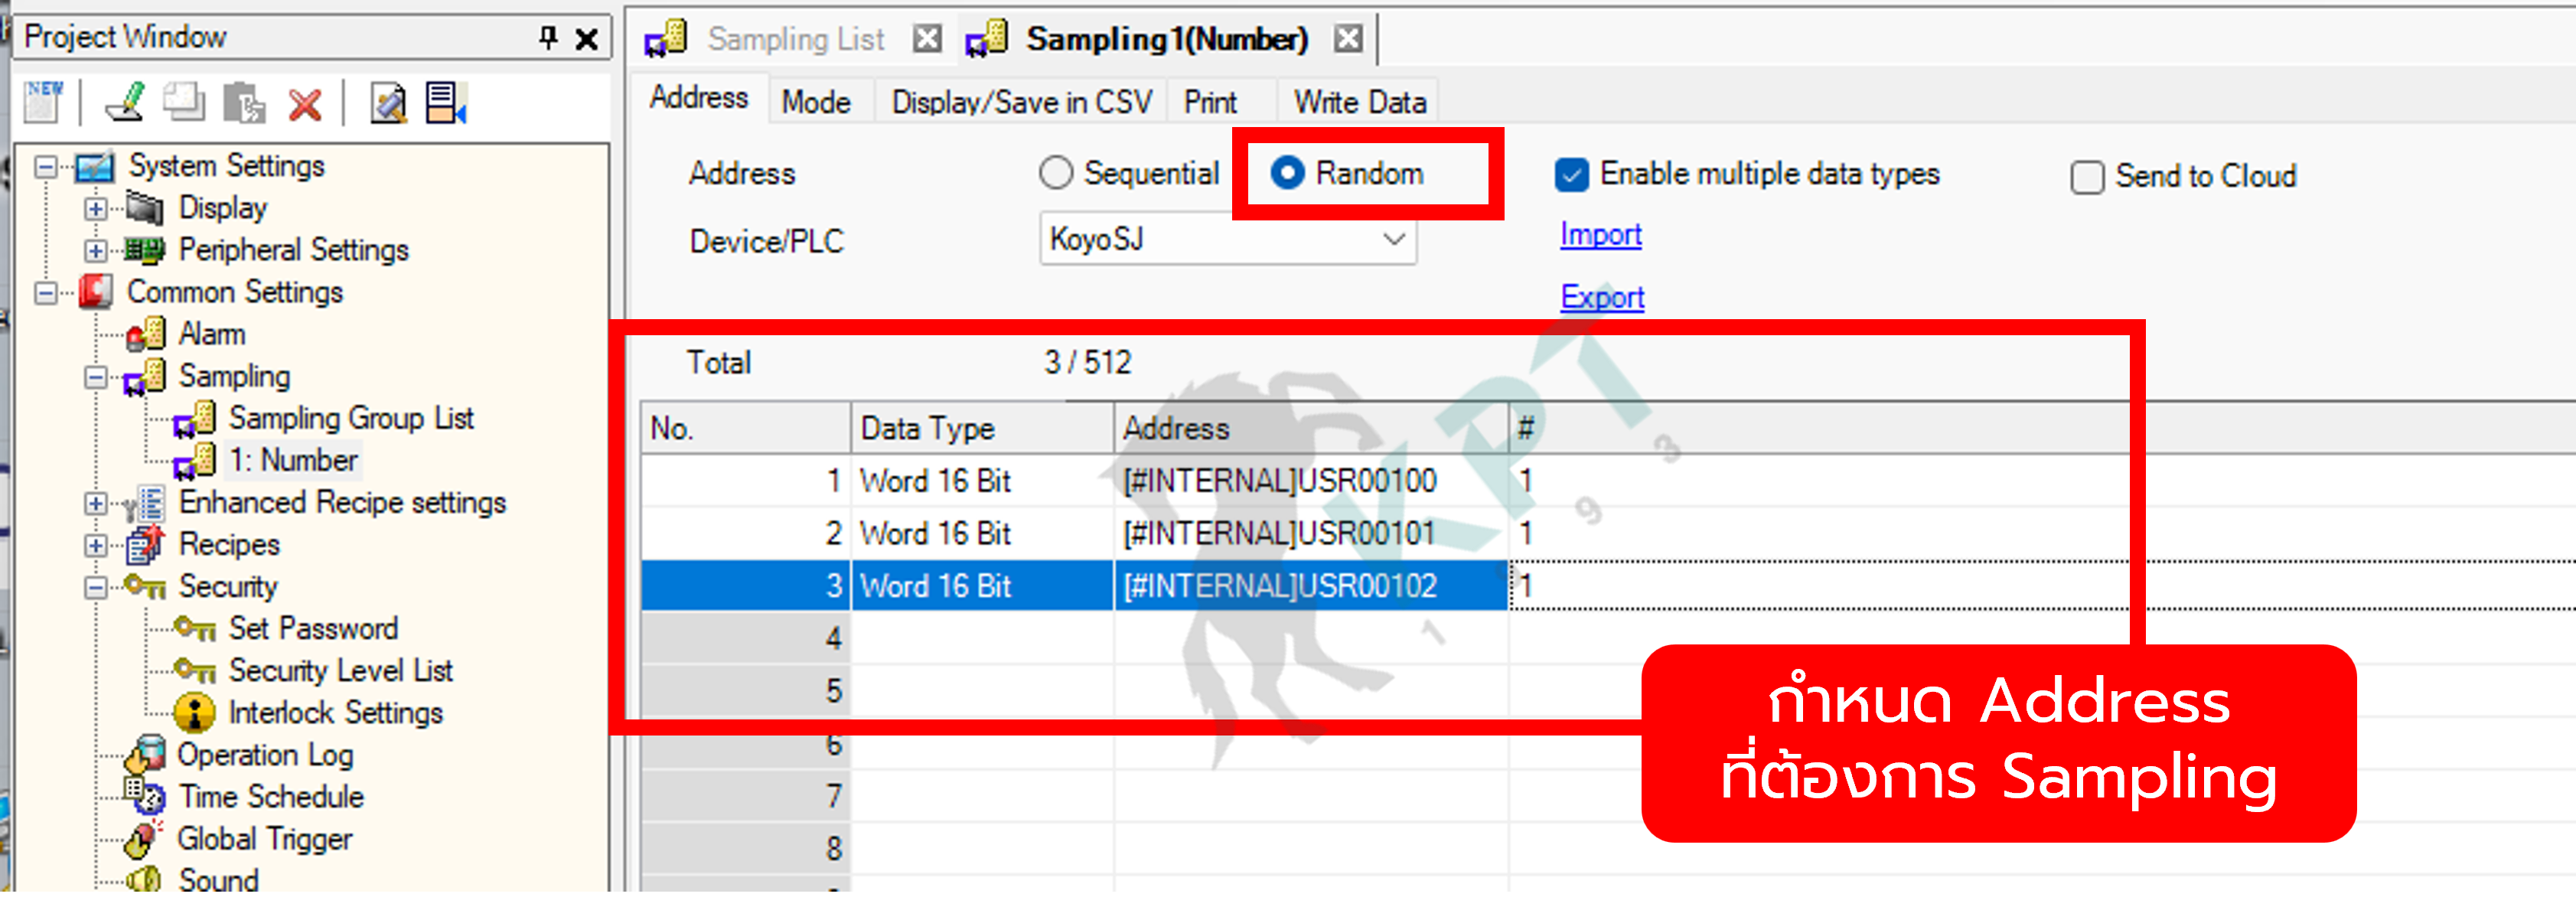2576x897 pixels.
Task: Enable the Send to Cloud checkbox
Action: pos(2087,177)
